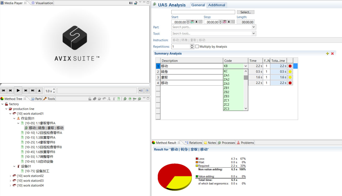The image size is (342, 196).
Task: Click the skip-to-start playback icon
Action: [x=4, y=91]
